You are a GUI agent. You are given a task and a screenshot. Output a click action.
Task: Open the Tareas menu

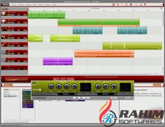48,5
